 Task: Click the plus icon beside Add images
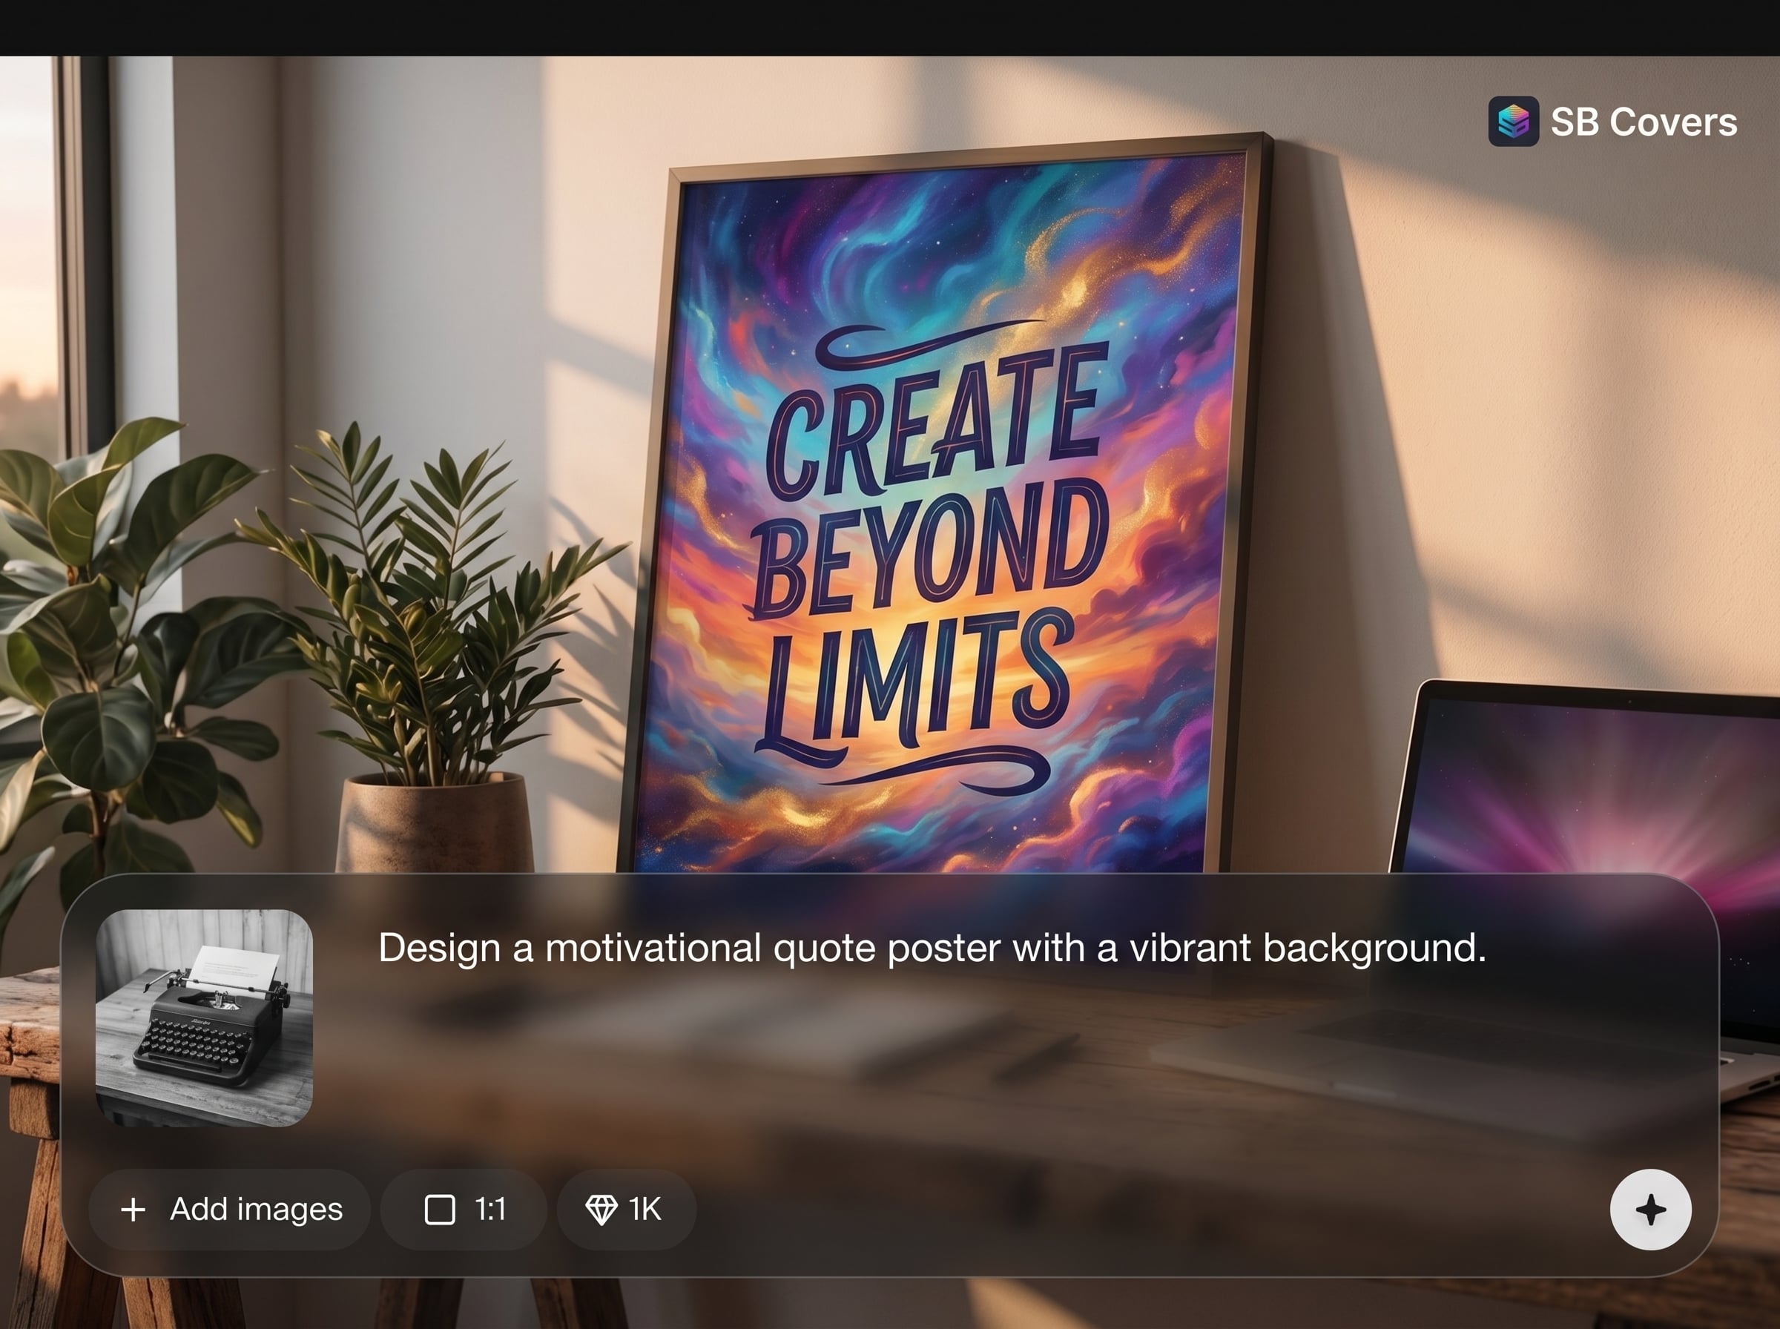tap(133, 1209)
